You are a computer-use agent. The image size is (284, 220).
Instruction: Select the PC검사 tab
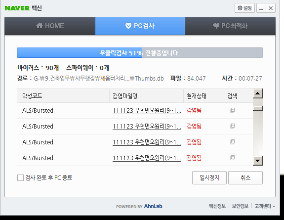pyautogui.click(x=140, y=26)
